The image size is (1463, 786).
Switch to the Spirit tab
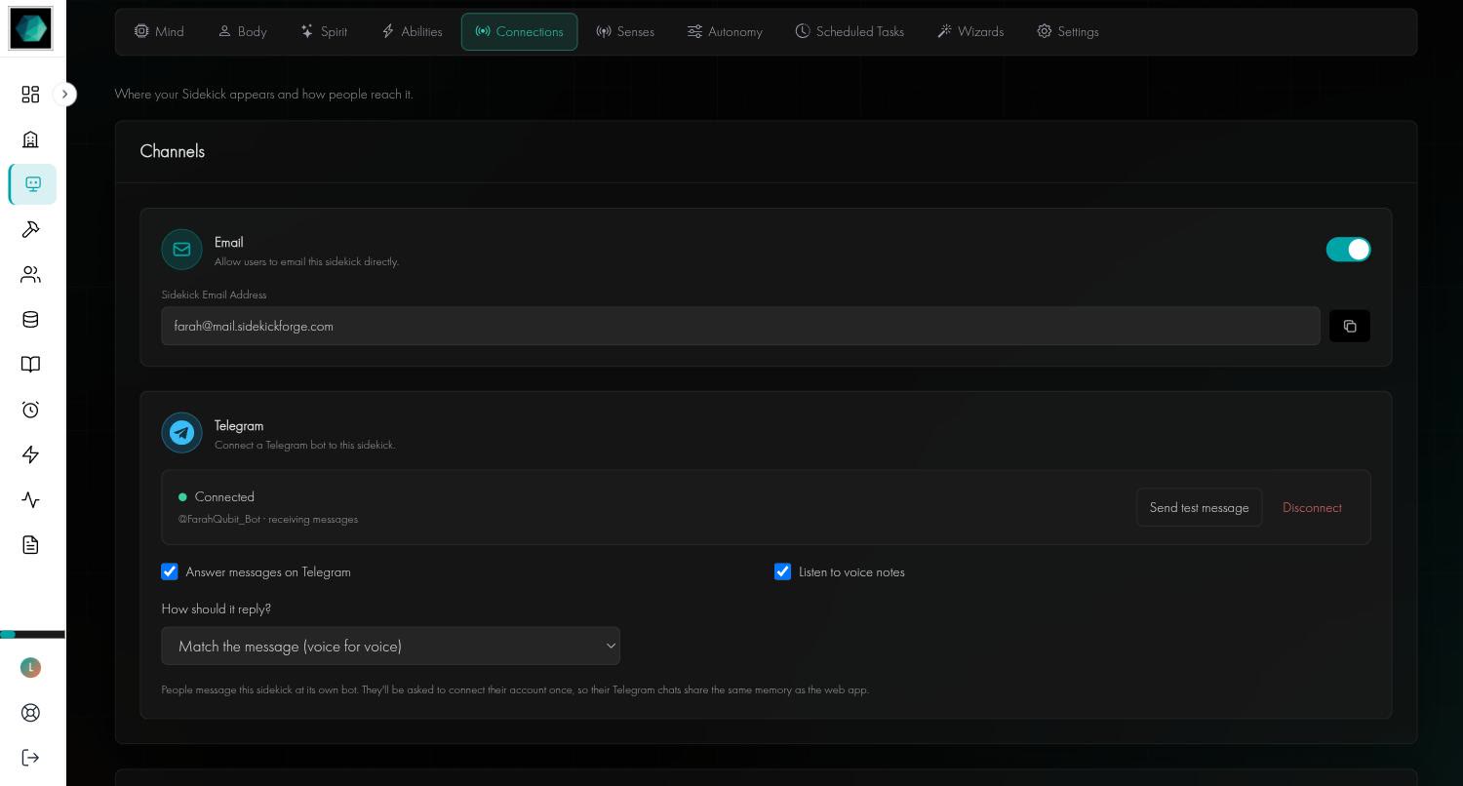pyautogui.click(x=324, y=31)
